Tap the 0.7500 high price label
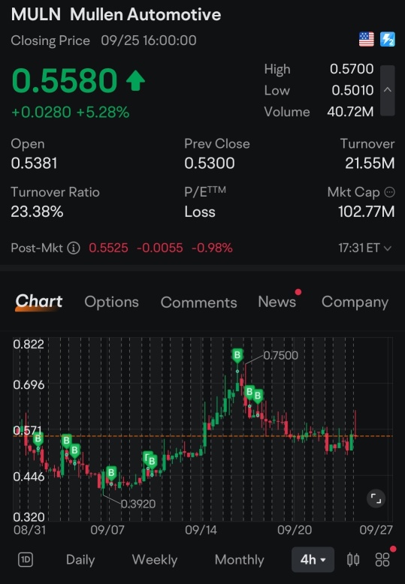The width and height of the screenshot is (405, 584). coord(280,355)
